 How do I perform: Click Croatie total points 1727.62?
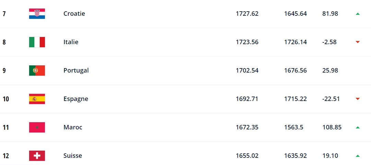[x=247, y=14]
